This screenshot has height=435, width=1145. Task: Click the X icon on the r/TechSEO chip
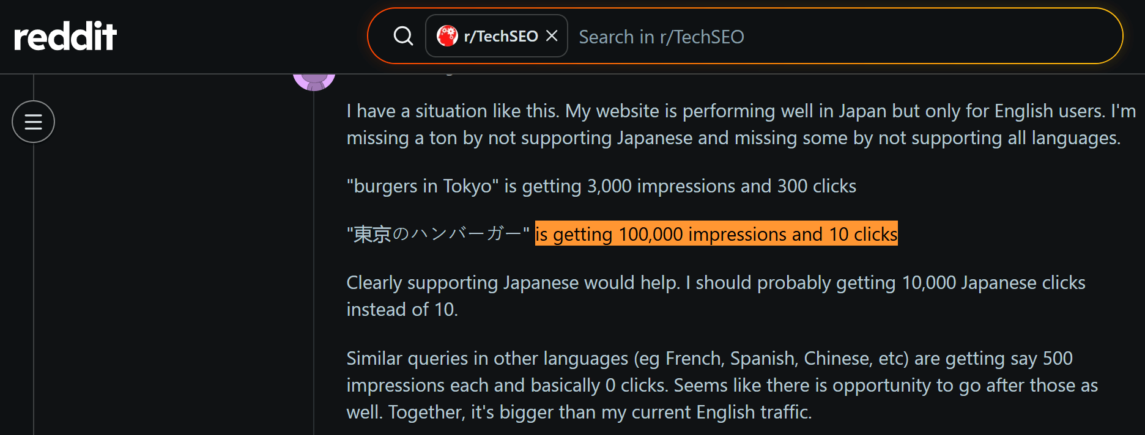pos(551,36)
